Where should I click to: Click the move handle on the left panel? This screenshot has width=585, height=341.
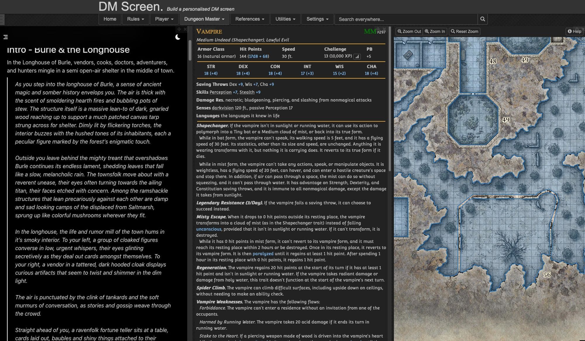point(179,29)
